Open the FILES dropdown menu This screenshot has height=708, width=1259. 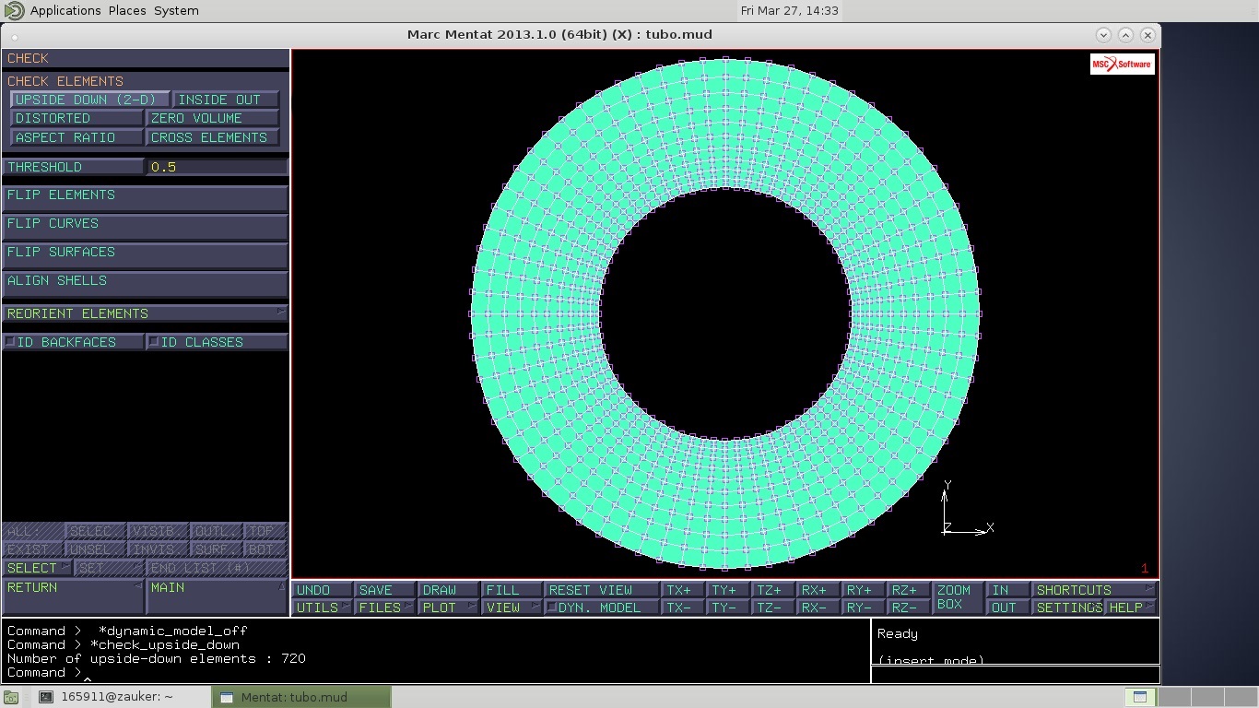click(385, 608)
